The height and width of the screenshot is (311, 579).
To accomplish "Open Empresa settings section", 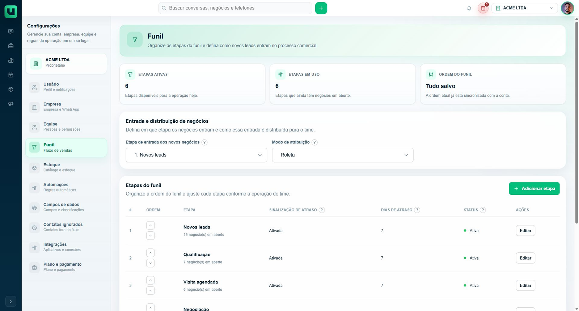I will [66, 107].
